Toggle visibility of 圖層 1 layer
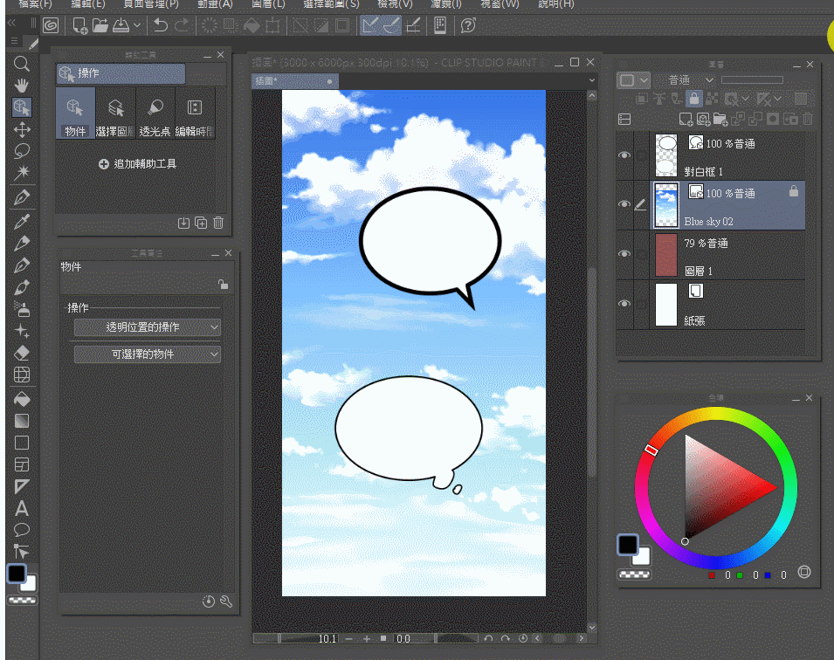834x660 pixels. point(624,254)
